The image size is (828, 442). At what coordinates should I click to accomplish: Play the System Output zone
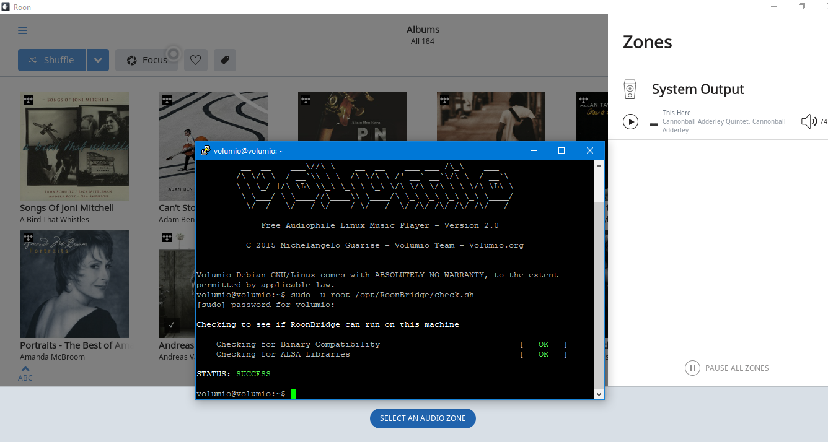[630, 121]
